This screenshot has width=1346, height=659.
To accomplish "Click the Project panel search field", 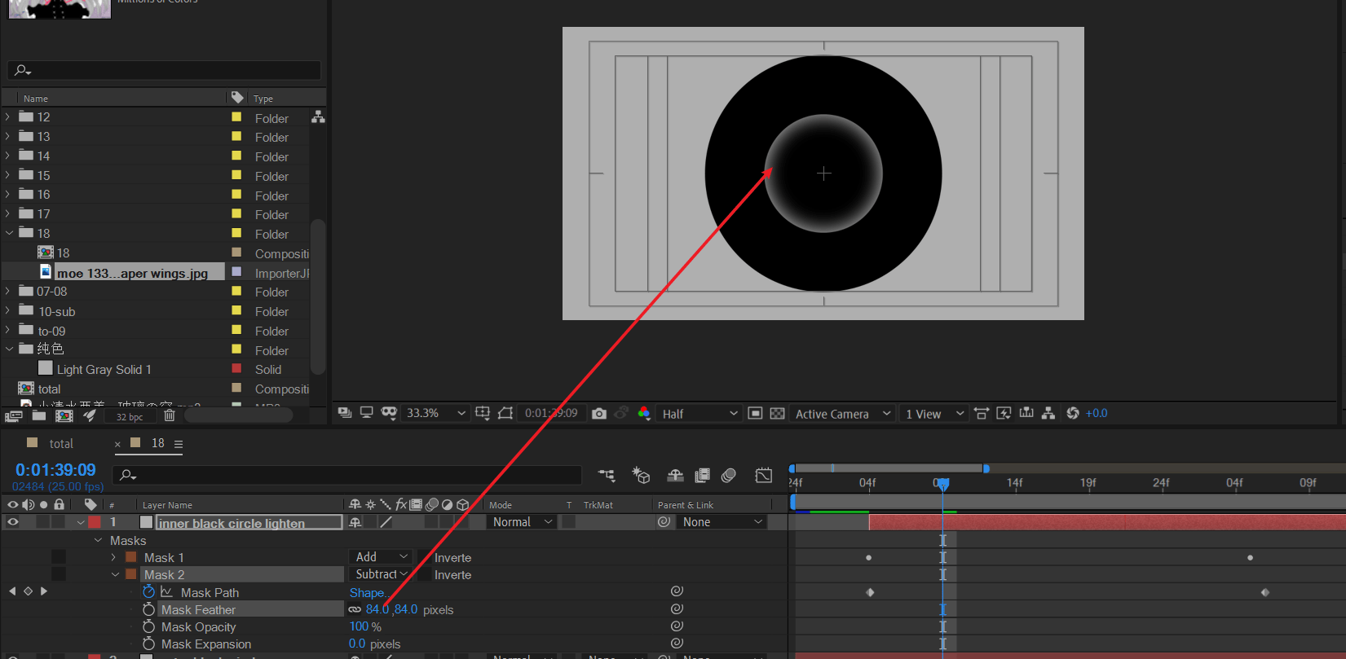I will point(164,70).
